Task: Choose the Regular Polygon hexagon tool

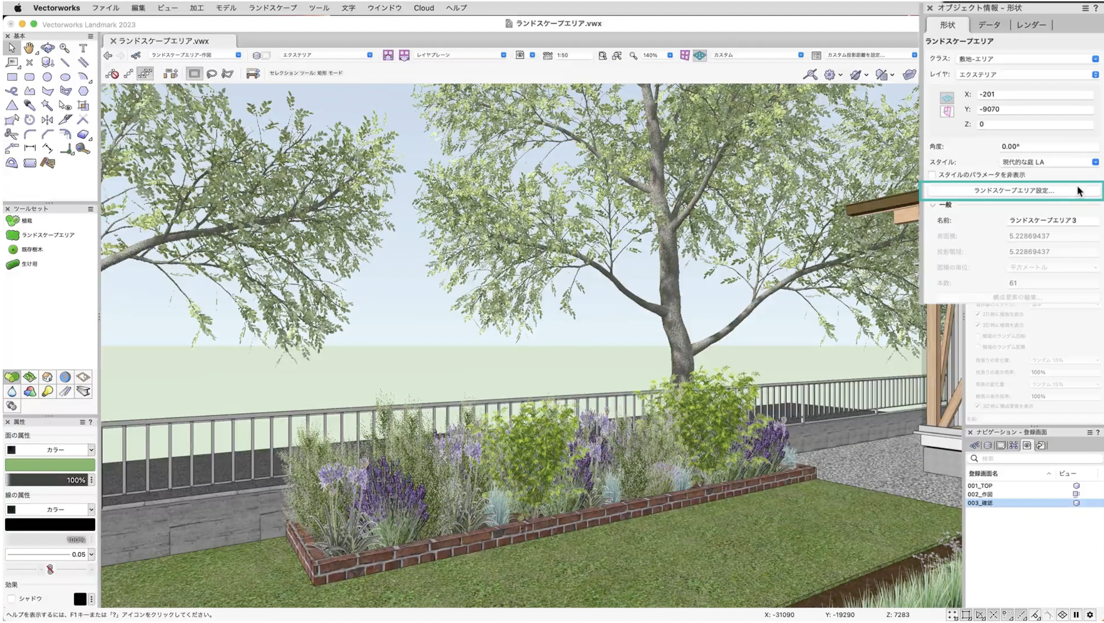Action: [83, 91]
